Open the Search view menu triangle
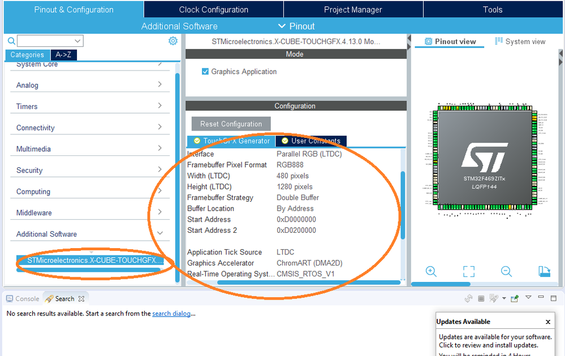 click(x=528, y=297)
